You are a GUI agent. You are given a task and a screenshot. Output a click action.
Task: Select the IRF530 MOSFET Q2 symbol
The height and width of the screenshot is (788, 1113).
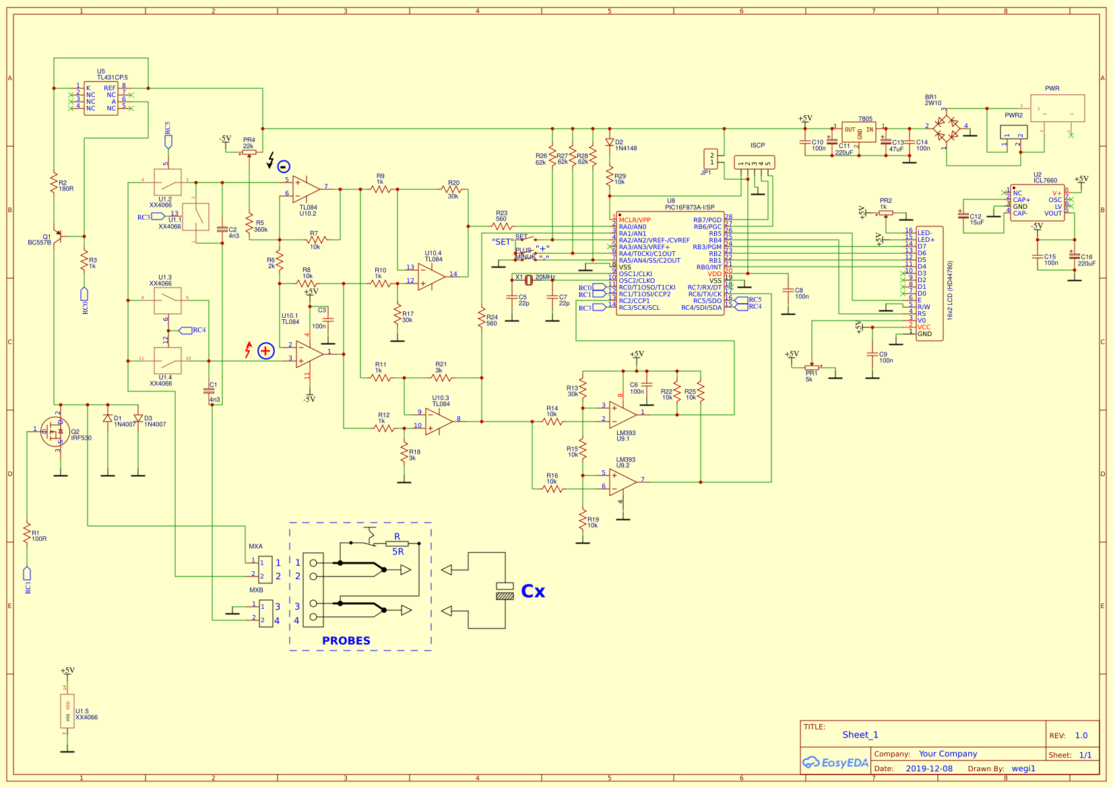[x=55, y=431]
